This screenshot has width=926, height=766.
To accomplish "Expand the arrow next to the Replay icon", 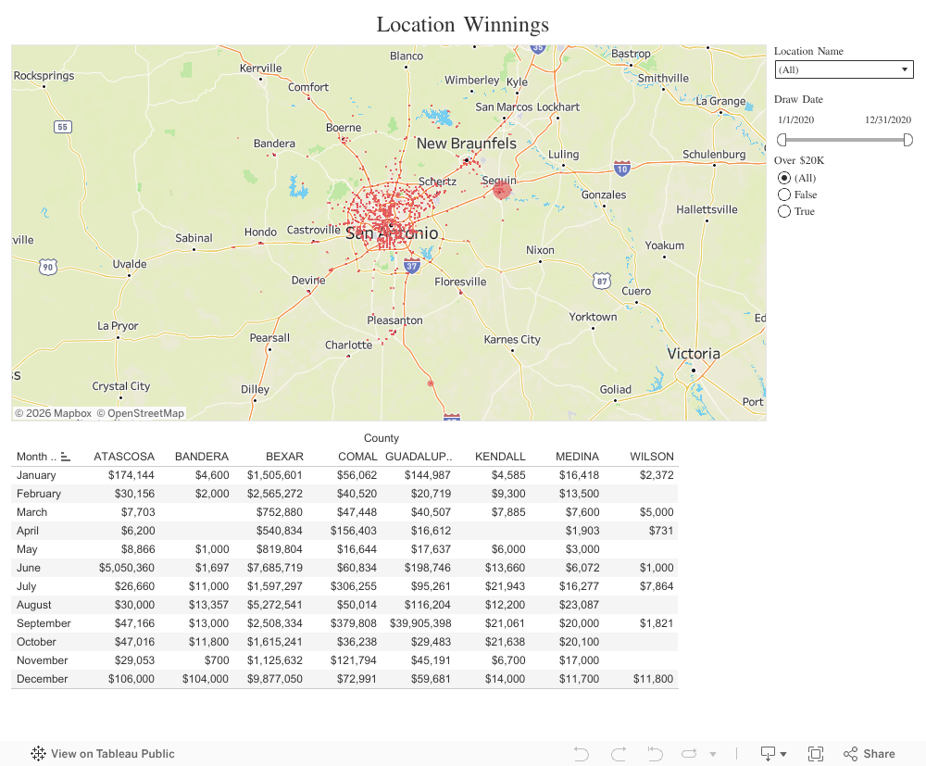I will coord(713,755).
